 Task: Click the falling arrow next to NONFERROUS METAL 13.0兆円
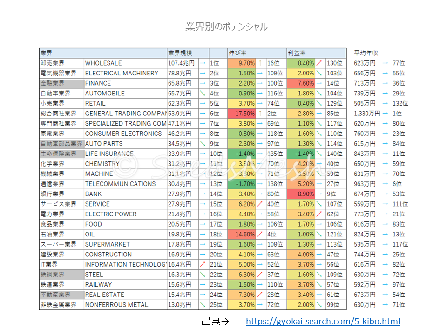[x=203, y=305]
